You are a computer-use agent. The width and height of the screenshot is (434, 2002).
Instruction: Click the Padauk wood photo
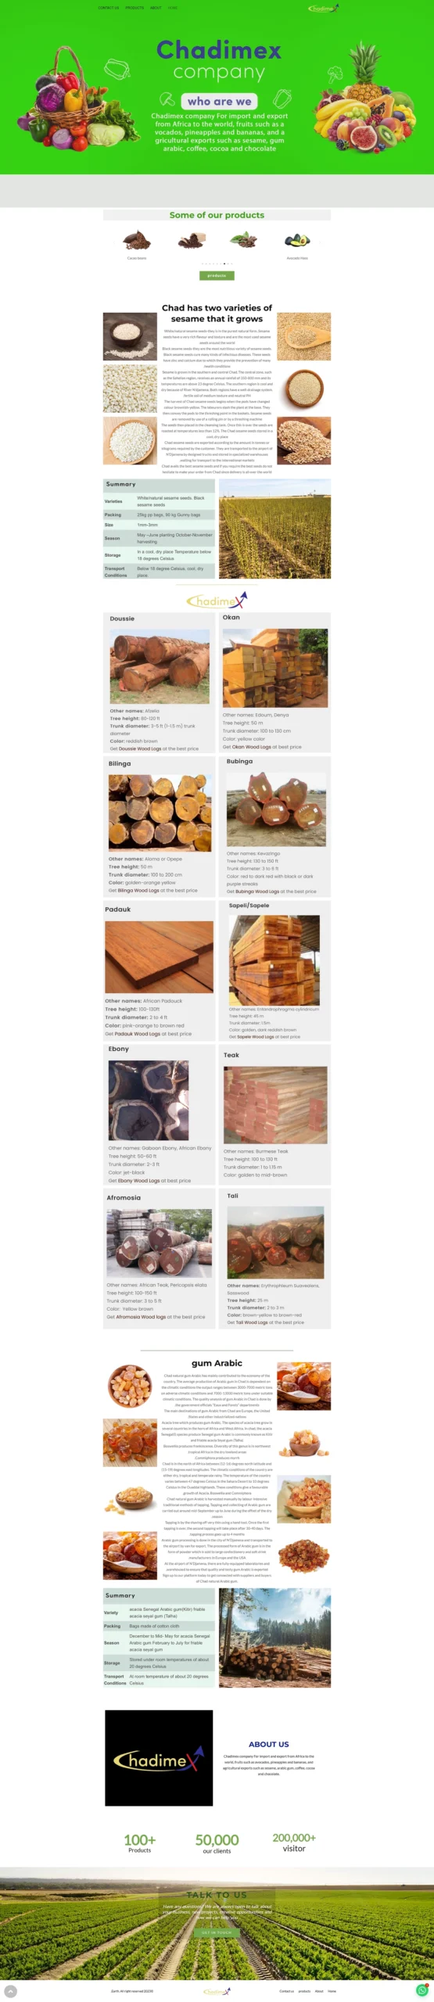click(160, 956)
